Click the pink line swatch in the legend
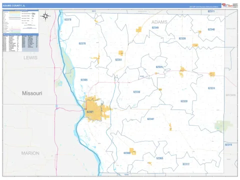The image size is (240, 180). (14, 29)
